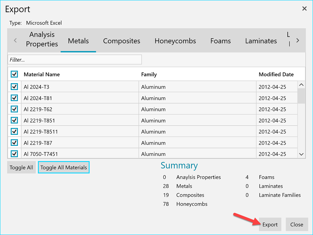Click the Composites label in Summary
Image resolution: width=313 pixels, height=235 pixels.
(190, 195)
